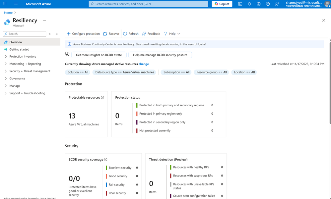Screen dimensions: 331x199
Task: Open the Subscription == All filter
Action: [176, 72]
